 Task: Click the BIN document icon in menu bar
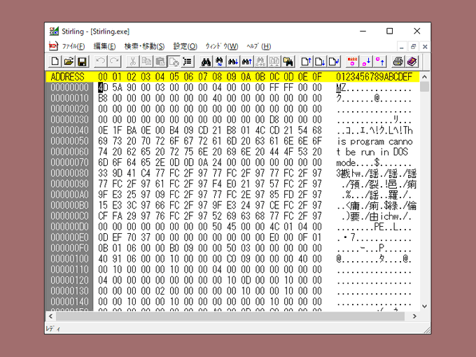tap(53, 46)
